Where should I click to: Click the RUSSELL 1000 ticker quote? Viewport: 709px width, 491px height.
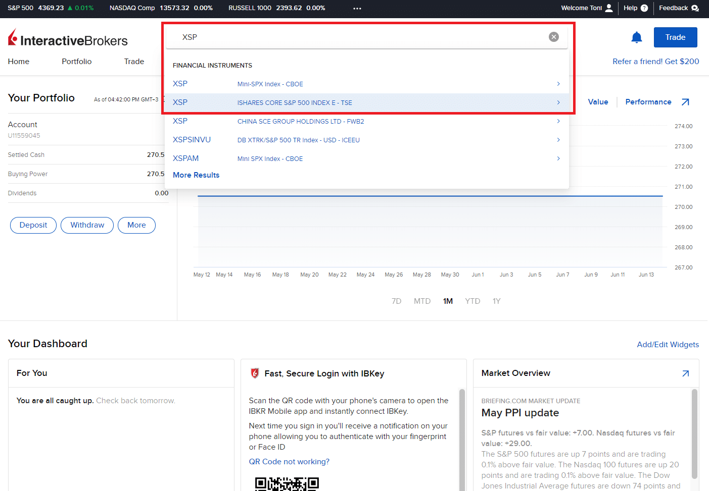tap(277, 8)
